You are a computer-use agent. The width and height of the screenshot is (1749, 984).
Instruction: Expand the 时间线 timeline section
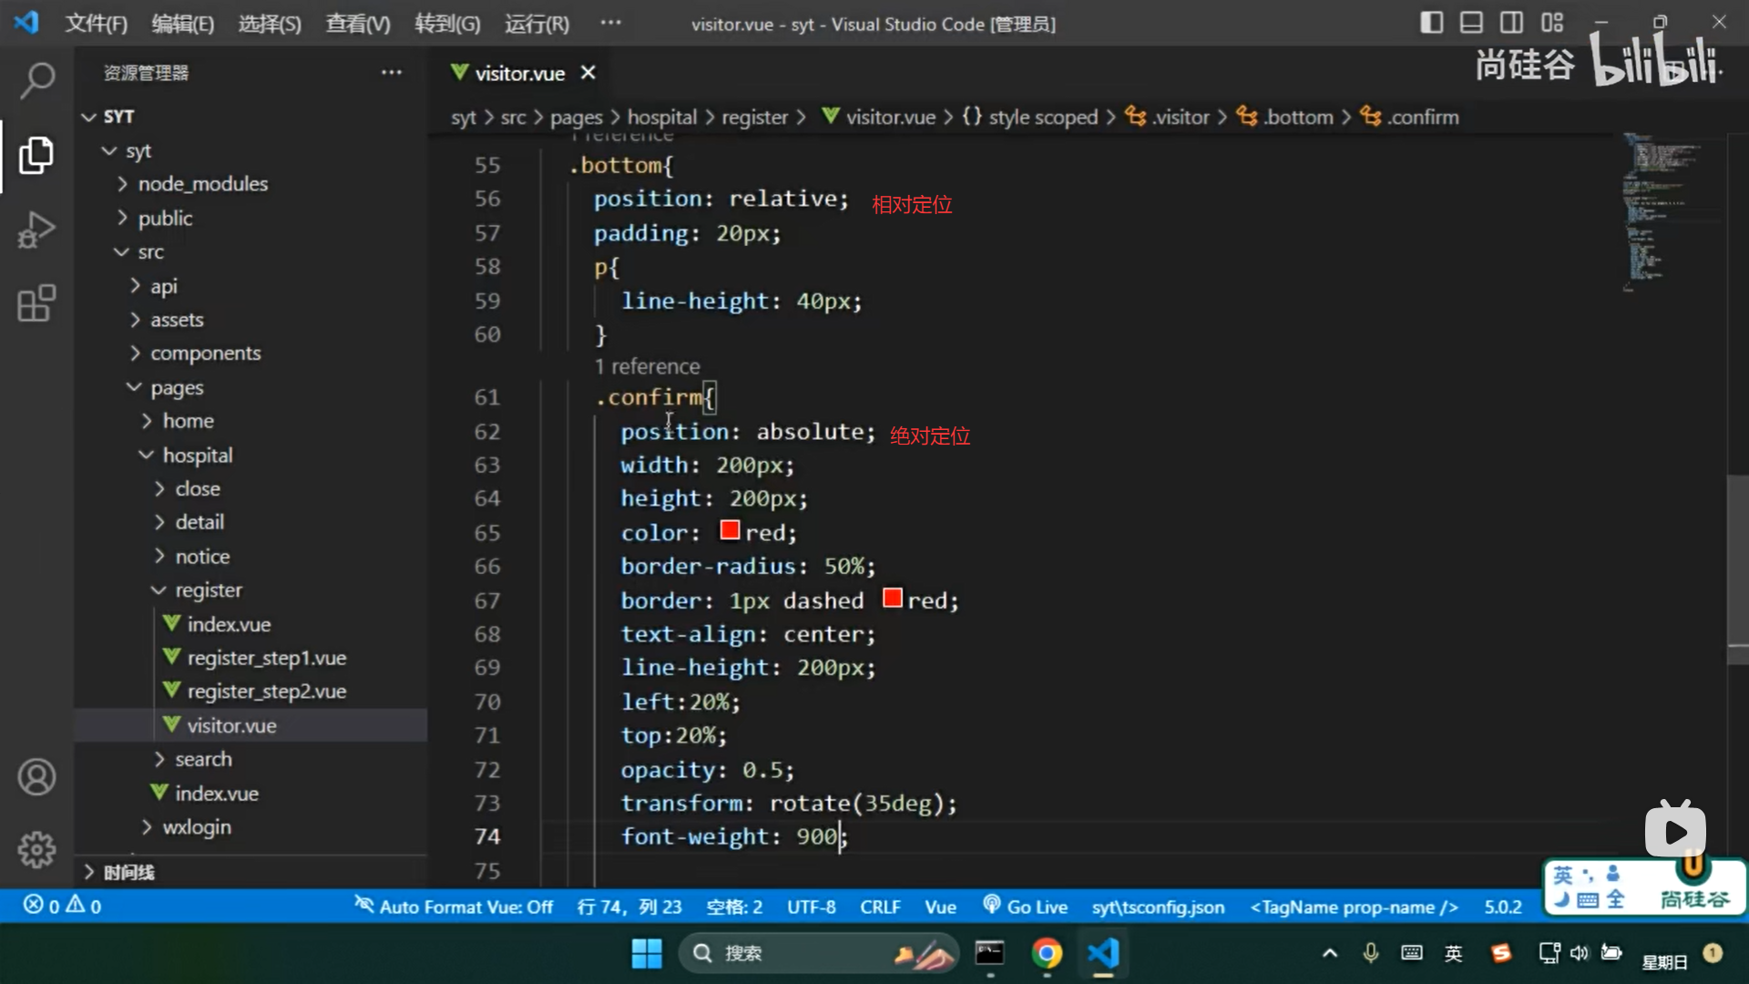(128, 872)
